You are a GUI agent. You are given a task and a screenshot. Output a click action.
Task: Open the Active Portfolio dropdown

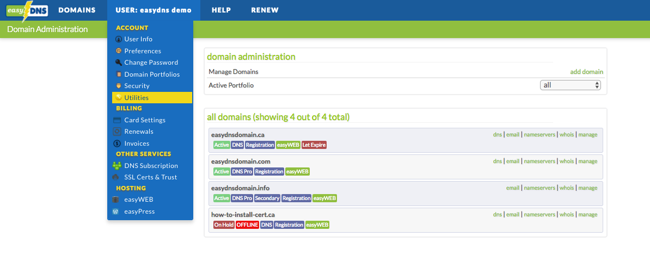pos(571,85)
